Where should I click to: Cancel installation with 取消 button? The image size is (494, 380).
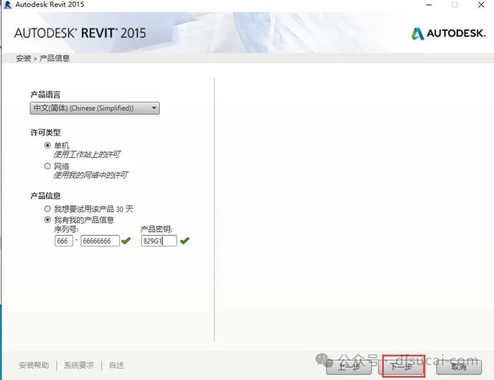pos(459,366)
